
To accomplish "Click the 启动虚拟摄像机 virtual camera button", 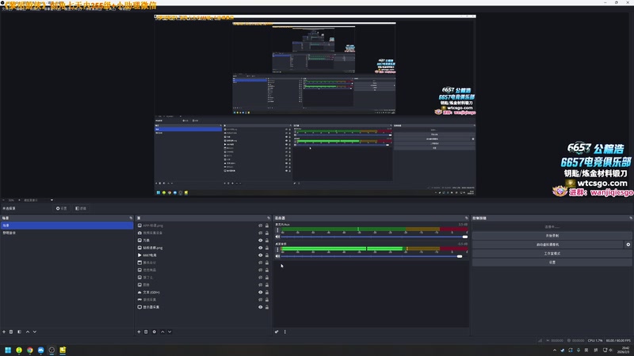I will point(548,244).
